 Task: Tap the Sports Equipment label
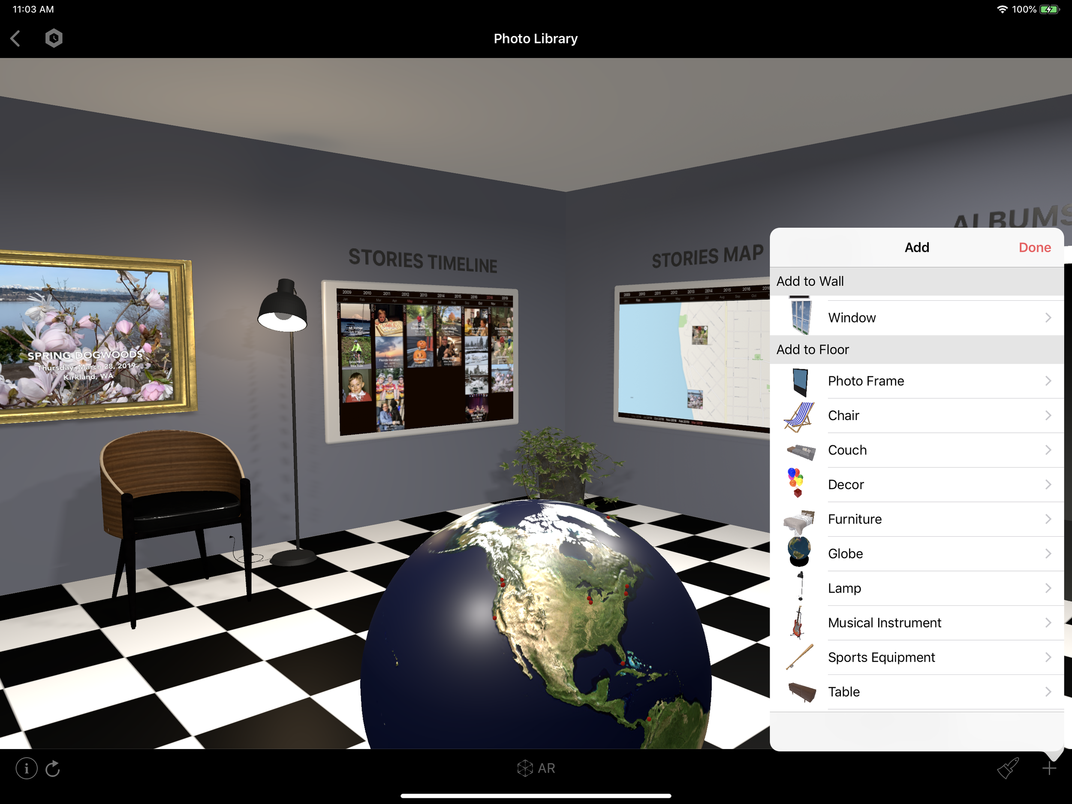pyautogui.click(x=881, y=657)
